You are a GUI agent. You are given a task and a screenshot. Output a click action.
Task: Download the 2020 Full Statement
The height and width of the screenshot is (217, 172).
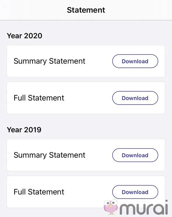(x=135, y=98)
